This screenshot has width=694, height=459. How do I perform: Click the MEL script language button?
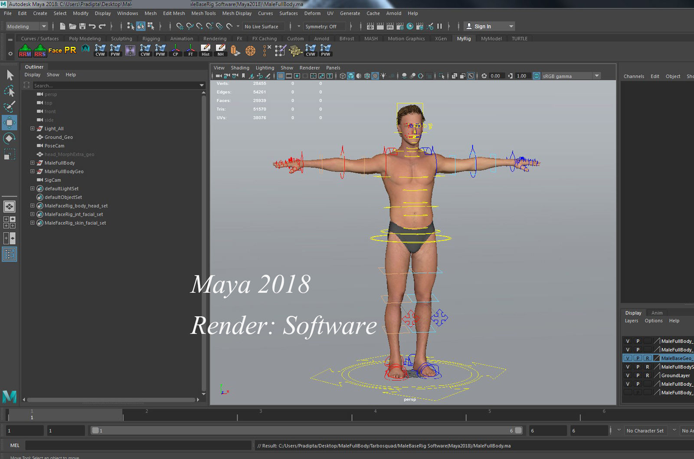coord(15,445)
